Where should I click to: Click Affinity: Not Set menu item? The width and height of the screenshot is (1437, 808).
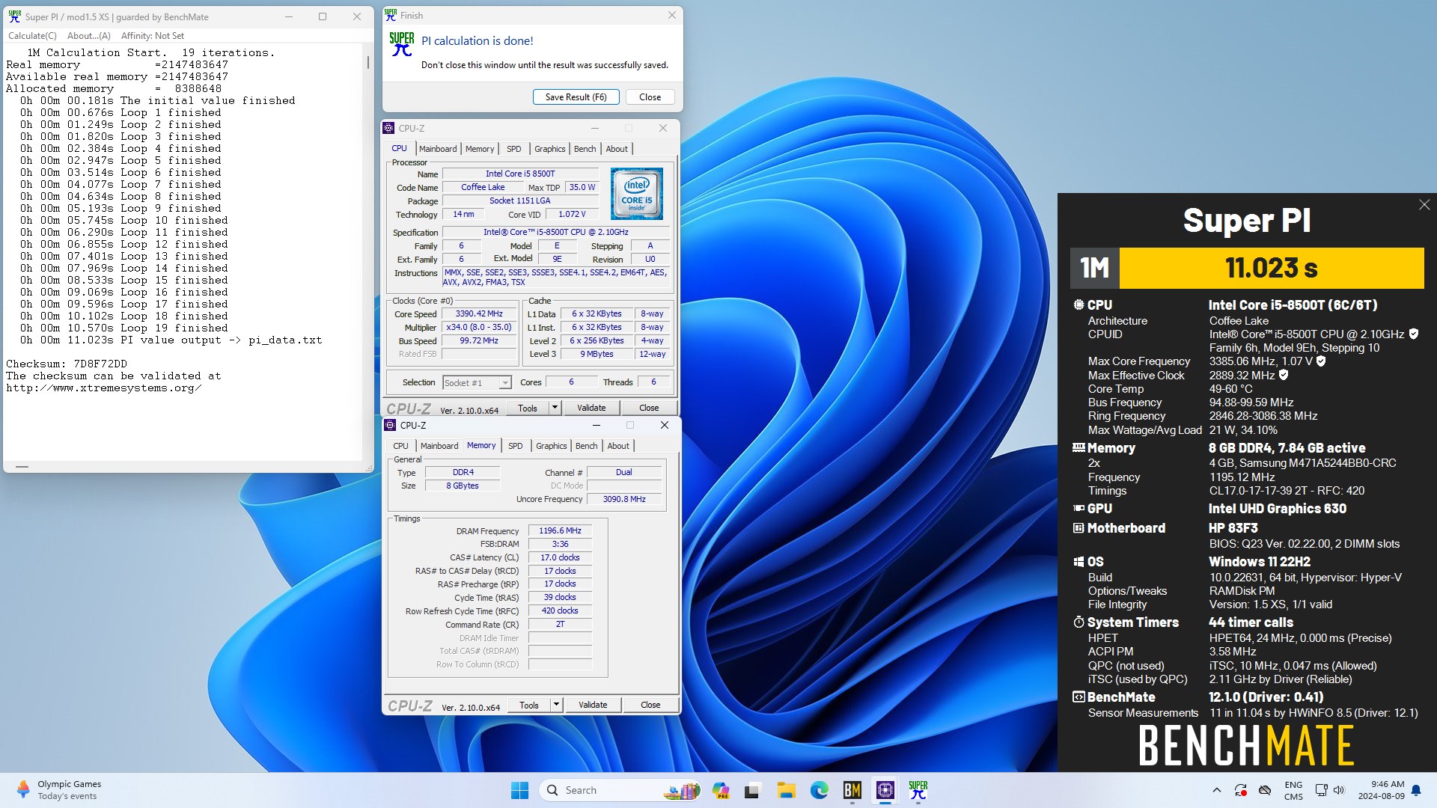(x=153, y=36)
